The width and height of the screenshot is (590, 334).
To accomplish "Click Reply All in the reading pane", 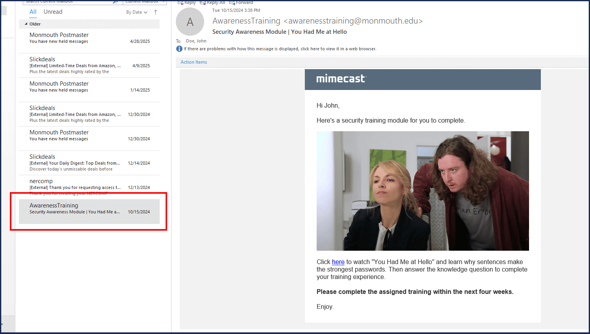I will [x=212, y=2].
